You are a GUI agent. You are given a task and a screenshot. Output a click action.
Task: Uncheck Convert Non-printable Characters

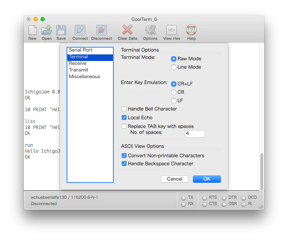(x=124, y=156)
